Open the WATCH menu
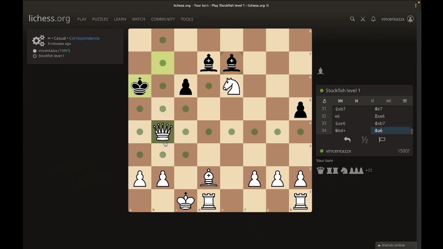 tap(138, 19)
